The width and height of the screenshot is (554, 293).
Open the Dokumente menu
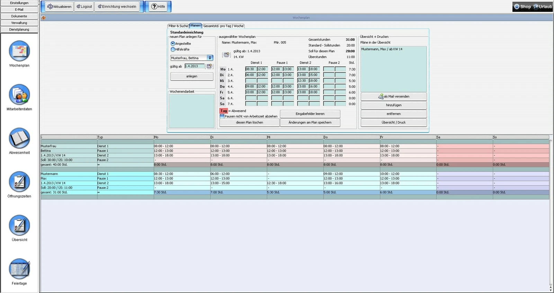point(19,16)
